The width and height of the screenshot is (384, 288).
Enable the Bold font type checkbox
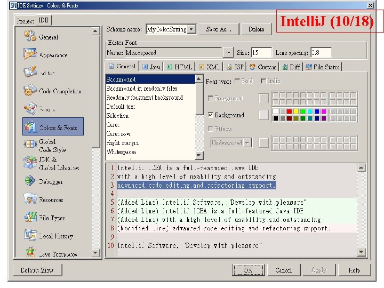click(x=237, y=81)
